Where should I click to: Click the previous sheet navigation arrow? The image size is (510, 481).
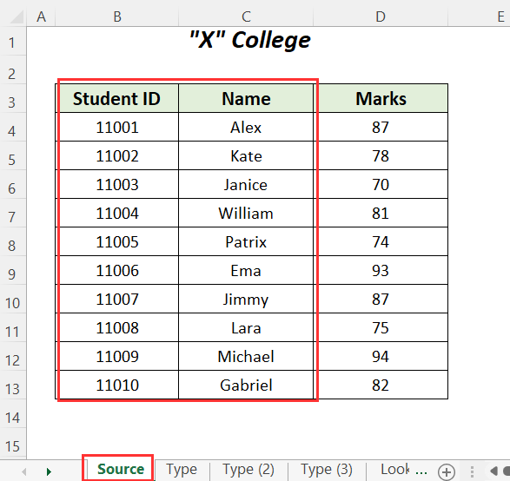23,471
